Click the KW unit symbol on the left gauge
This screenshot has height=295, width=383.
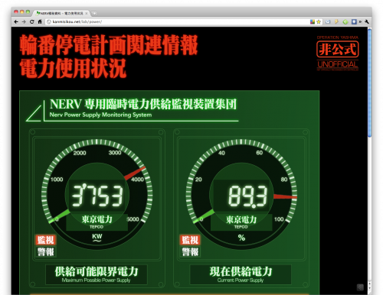point(97,237)
